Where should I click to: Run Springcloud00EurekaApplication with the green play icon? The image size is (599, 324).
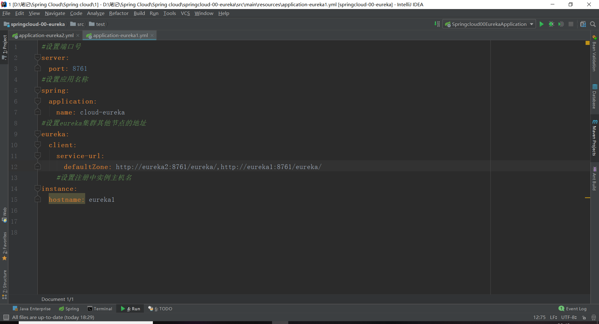542,24
